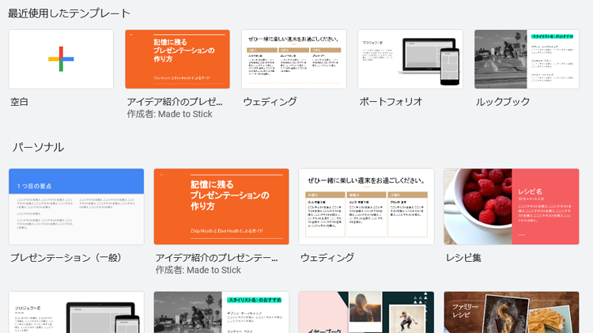Click the colorful plus icon for a blank presentation
The width and height of the screenshot is (593, 333).
click(x=61, y=59)
